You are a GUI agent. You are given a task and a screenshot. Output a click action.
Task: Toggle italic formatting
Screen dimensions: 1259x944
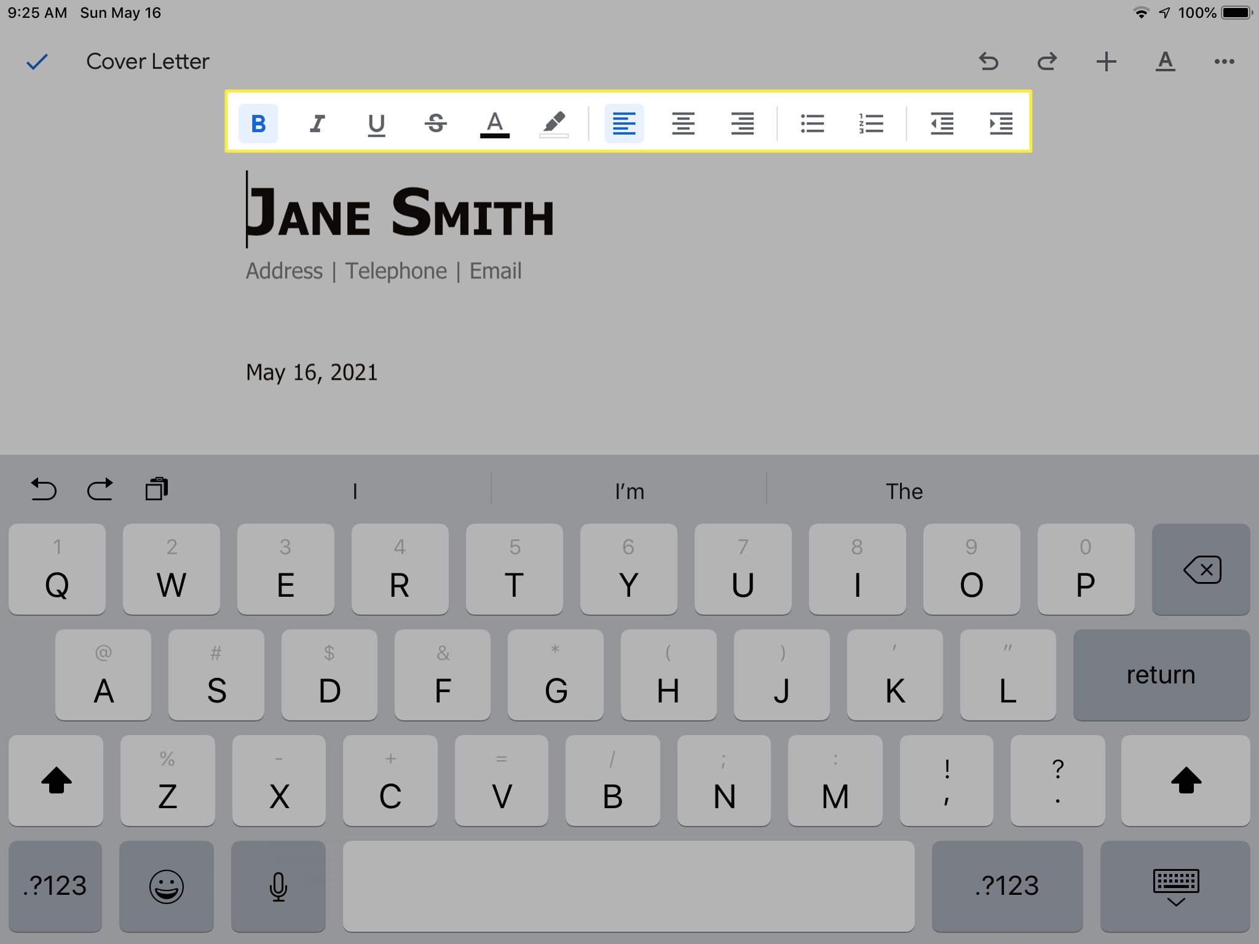(x=317, y=124)
